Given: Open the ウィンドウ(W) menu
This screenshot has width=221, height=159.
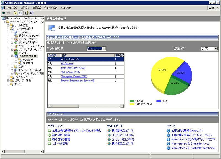Looking at the screenshot, I should point(51,8).
